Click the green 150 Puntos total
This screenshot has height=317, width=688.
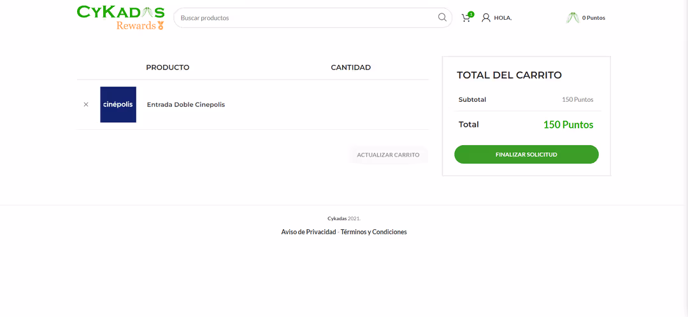pos(568,125)
